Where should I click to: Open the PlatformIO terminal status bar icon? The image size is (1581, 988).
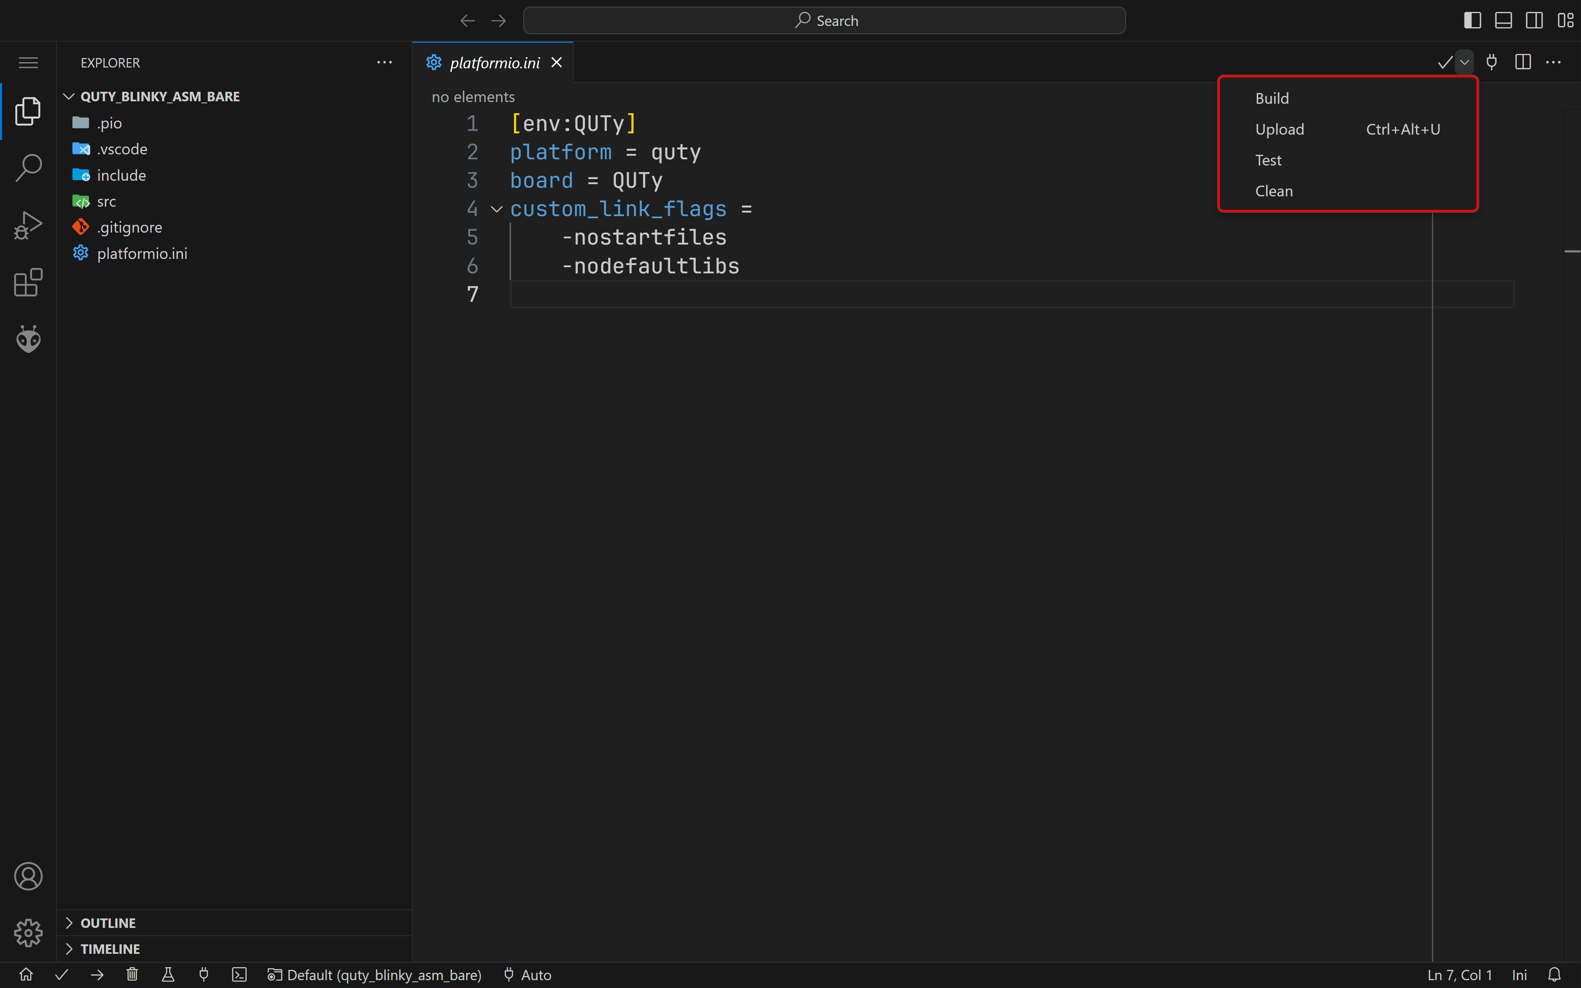tap(239, 974)
